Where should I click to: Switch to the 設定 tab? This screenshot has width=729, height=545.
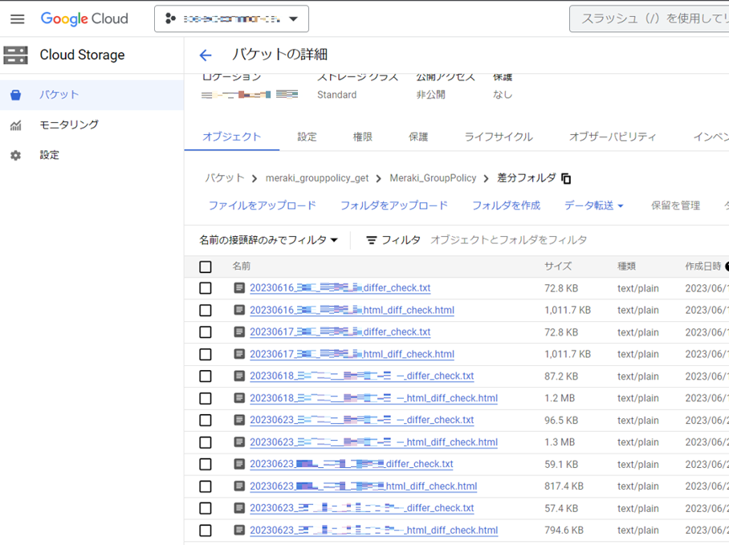click(x=307, y=136)
